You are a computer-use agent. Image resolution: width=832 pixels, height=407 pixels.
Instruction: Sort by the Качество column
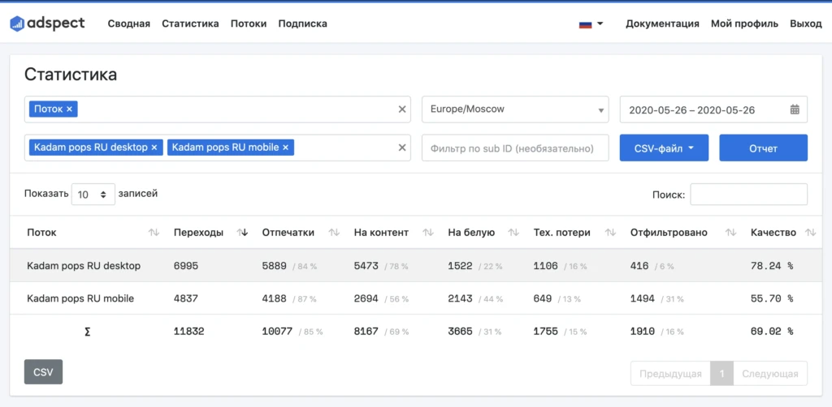[x=810, y=233]
